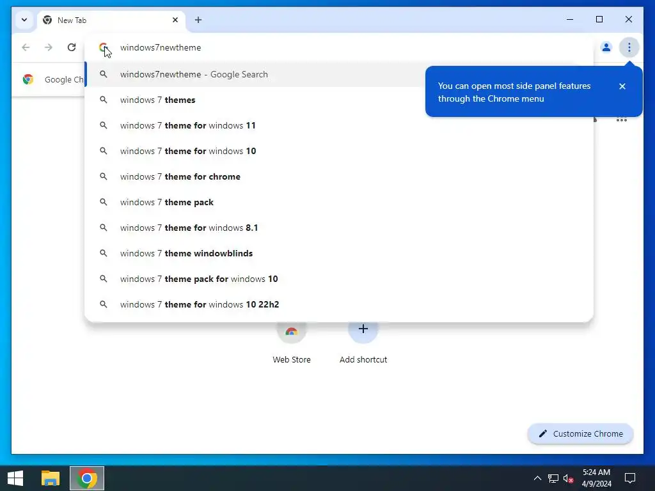
Task: Open the clock showing 5:24 AM
Action: coord(597,478)
